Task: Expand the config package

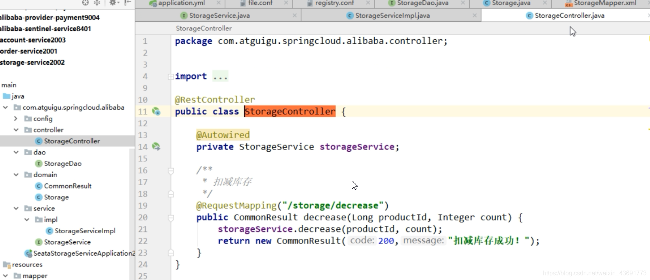Action: pyautogui.click(x=16, y=119)
